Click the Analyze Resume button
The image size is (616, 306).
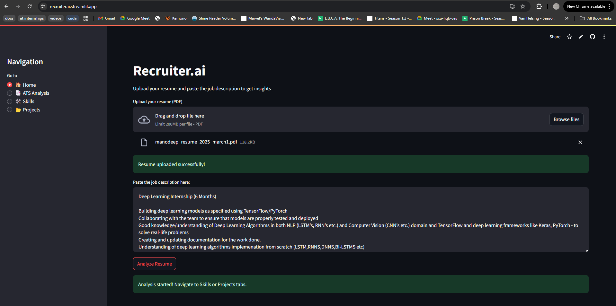(154, 264)
